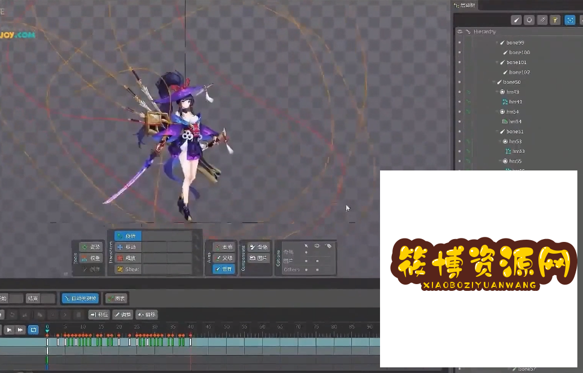This screenshot has height=373, width=583.
Task: Select the hm55 slot circle icon
Action: 505,161
